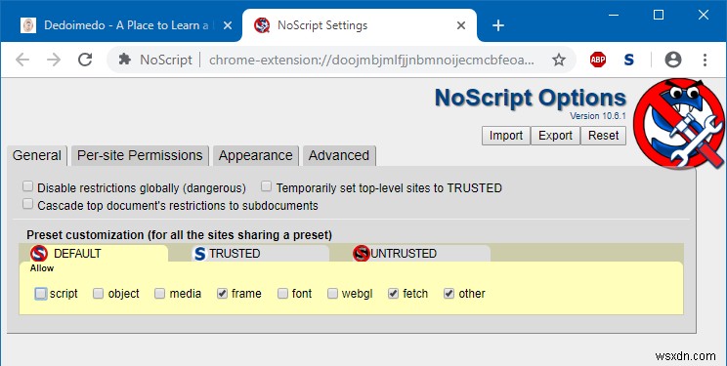Click the AdBlock Plus extension icon

coord(598,60)
